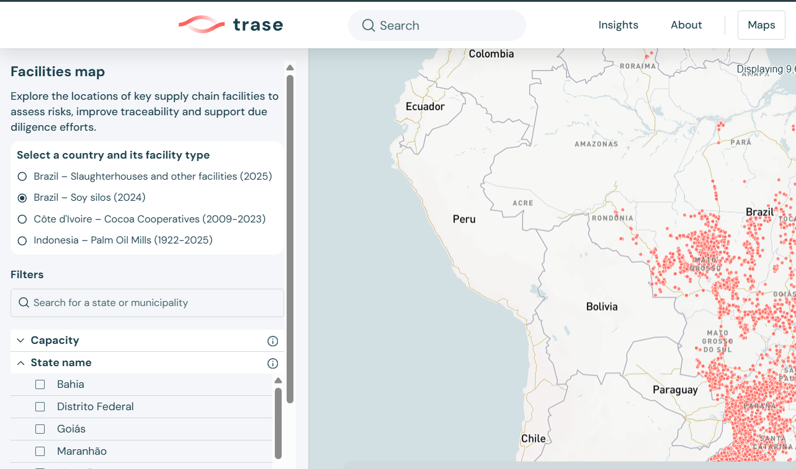Select Brazil – Slaughterhouses and other facilities
The height and width of the screenshot is (469, 796).
pos(22,176)
